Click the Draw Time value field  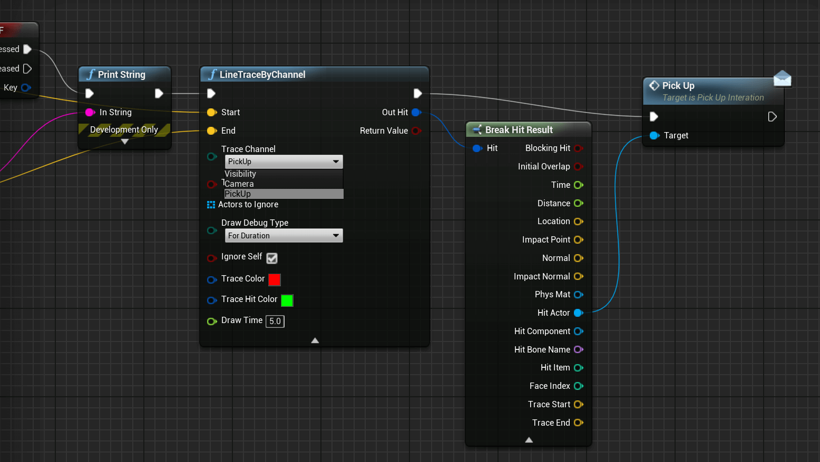275,321
